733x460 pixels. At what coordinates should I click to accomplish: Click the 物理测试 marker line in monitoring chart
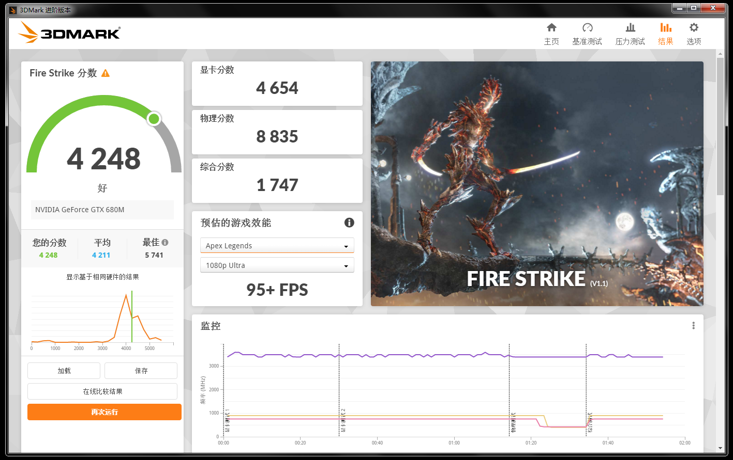coord(509,390)
